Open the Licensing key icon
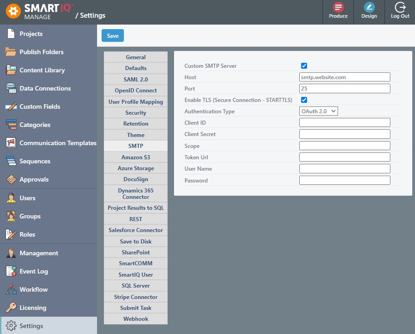The height and width of the screenshot is (334, 415). (x=11, y=308)
